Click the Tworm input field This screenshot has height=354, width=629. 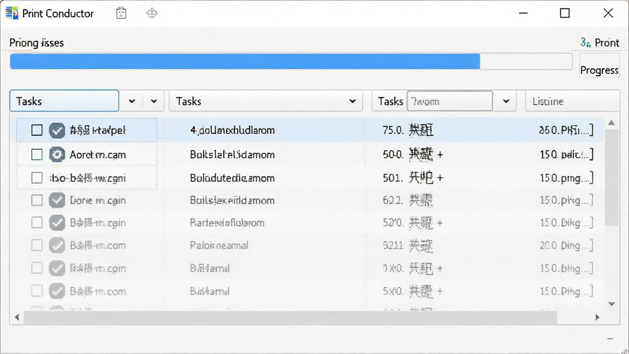pos(450,101)
